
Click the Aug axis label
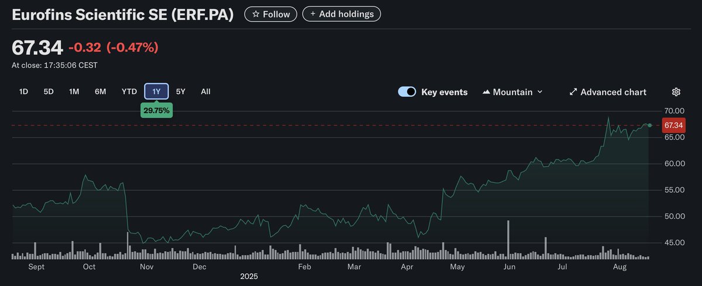point(619,267)
